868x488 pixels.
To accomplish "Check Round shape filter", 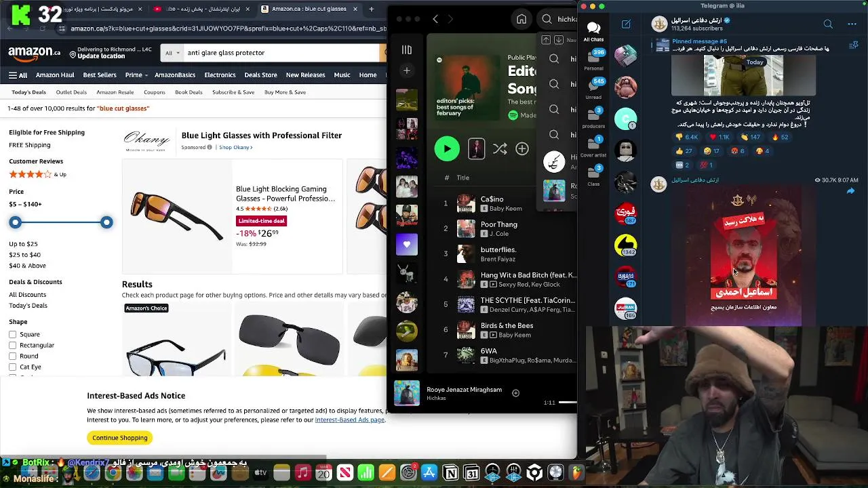I will pos(13,356).
